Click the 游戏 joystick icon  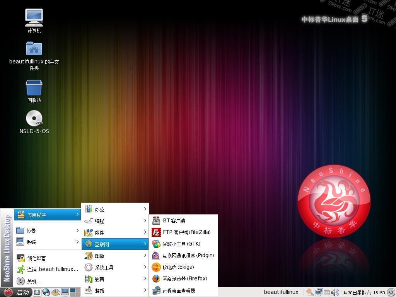click(x=89, y=290)
